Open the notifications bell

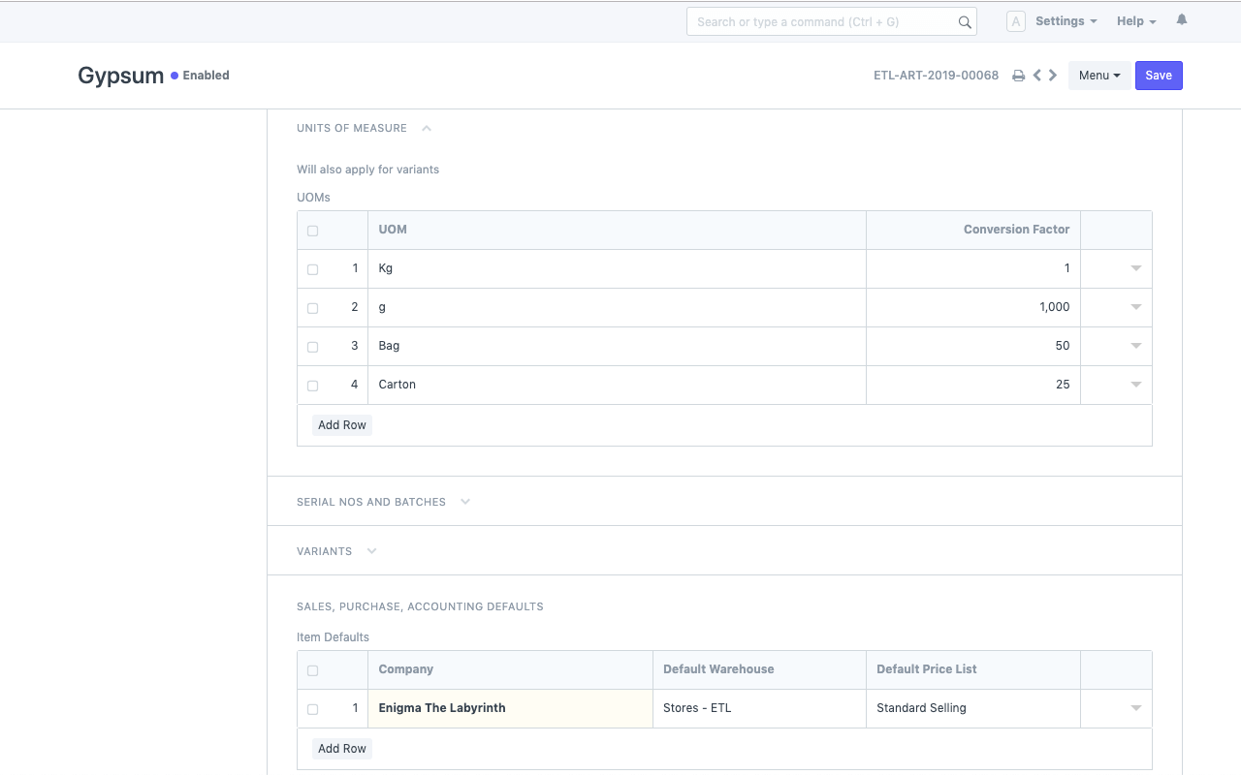pos(1181,20)
